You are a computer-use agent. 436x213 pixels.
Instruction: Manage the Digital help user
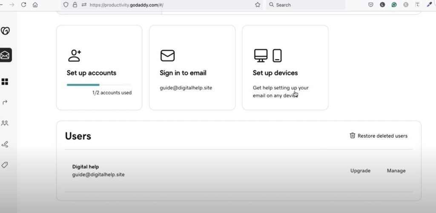pos(396,171)
